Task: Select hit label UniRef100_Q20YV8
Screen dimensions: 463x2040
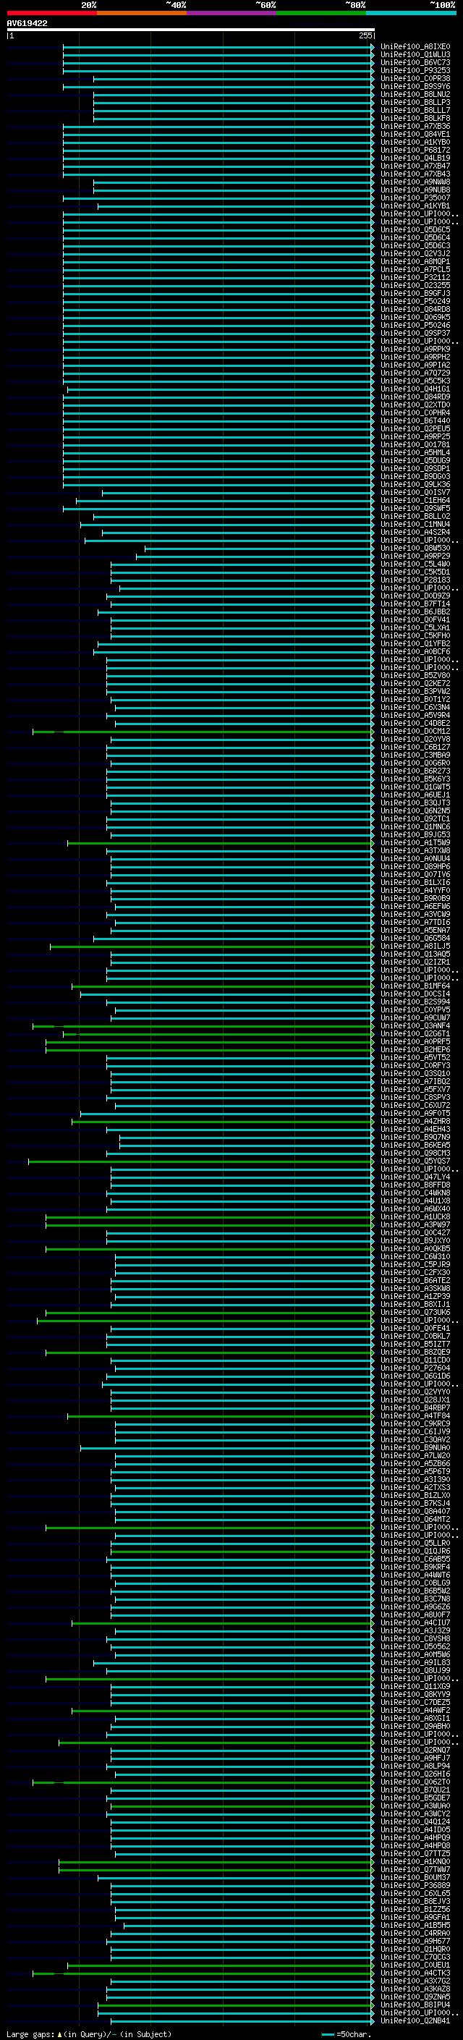Action: (415, 739)
